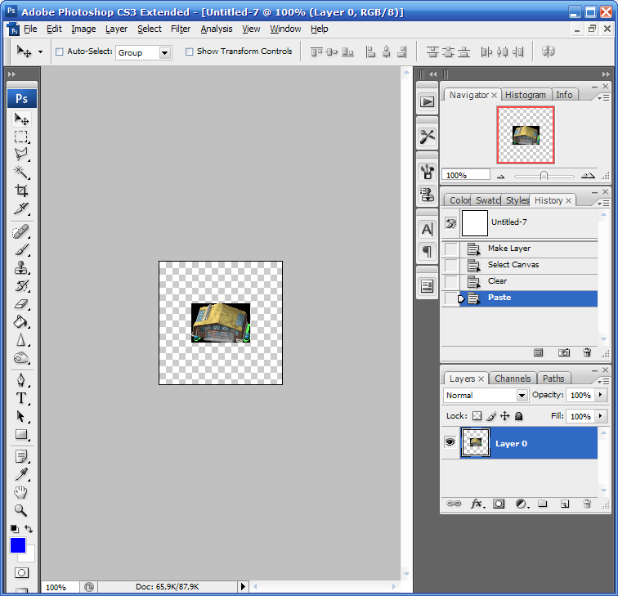Open the Layers panel options menu
The image size is (618, 596).
click(603, 381)
